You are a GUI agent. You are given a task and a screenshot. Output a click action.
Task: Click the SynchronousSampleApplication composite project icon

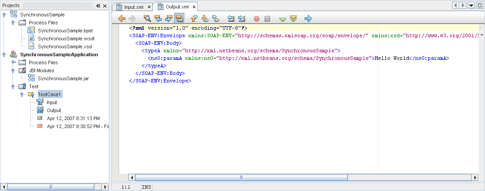point(13,55)
